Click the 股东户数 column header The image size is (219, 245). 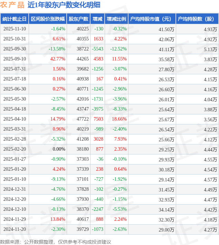pyautogui.click(x=78, y=19)
